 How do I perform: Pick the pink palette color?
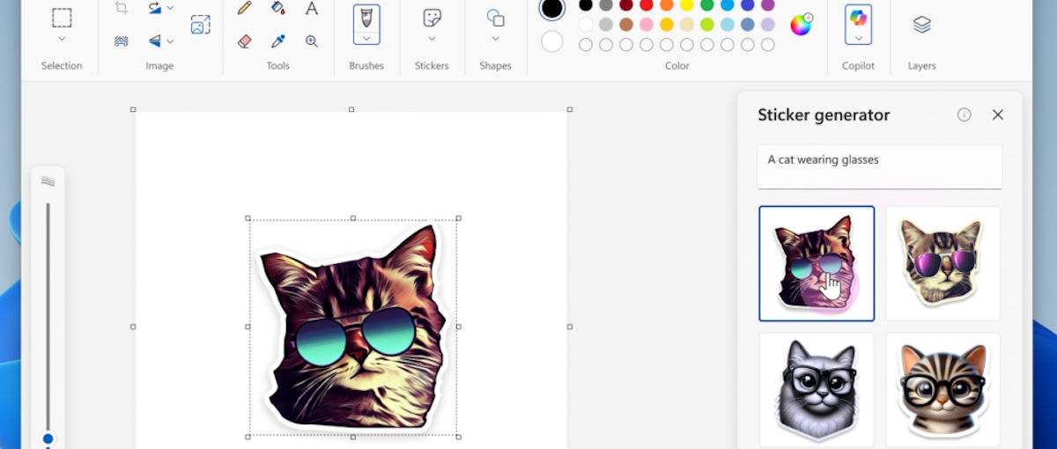(x=647, y=25)
